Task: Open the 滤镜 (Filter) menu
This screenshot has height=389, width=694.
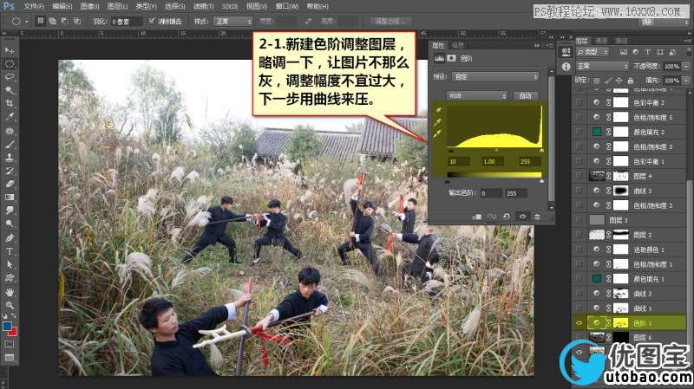Action: coord(203,7)
